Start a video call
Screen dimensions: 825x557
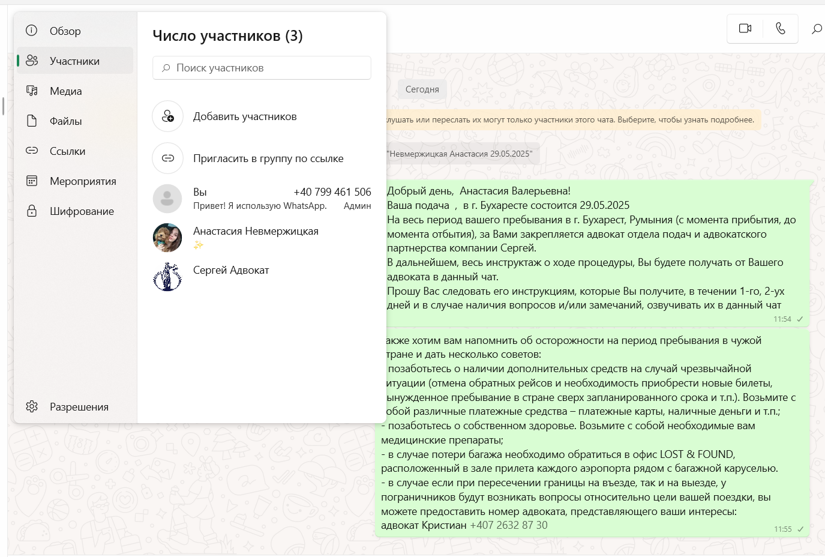pyautogui.click(x=745, y=28)
